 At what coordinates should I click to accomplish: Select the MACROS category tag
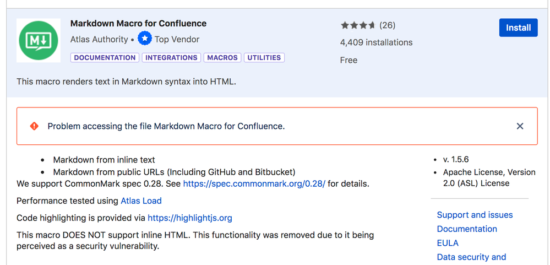222,57
